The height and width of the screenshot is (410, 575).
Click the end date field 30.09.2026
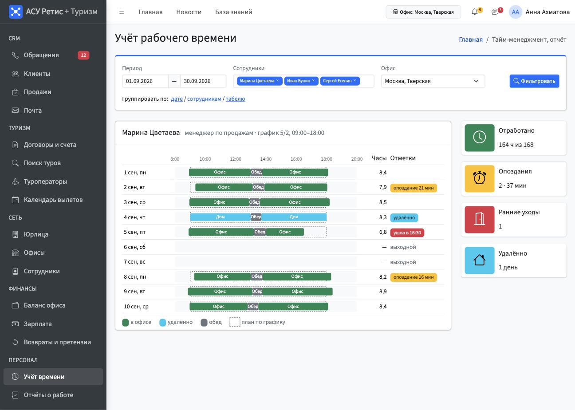203,81
